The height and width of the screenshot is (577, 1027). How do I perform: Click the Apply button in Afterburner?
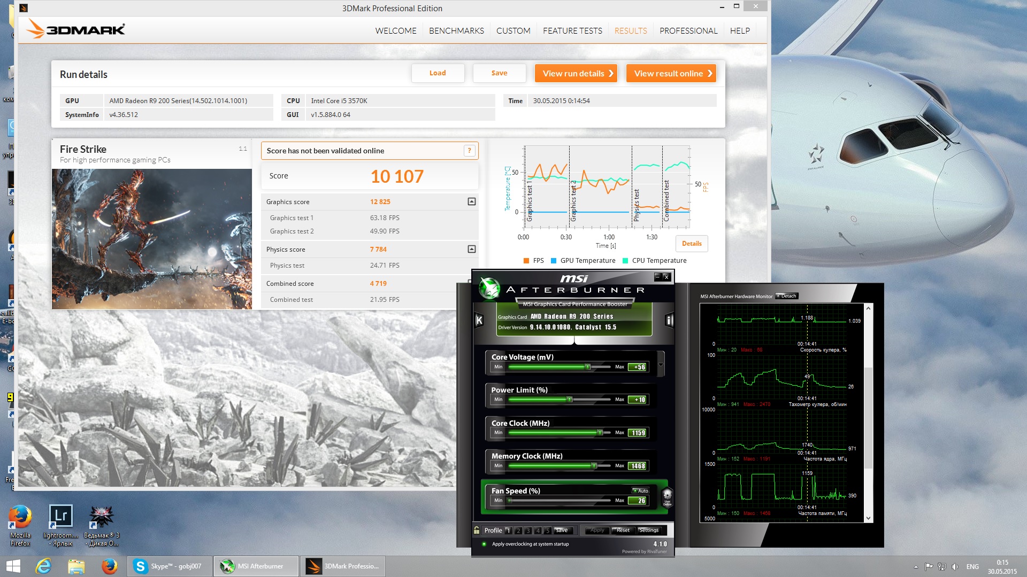coord(597,531)
